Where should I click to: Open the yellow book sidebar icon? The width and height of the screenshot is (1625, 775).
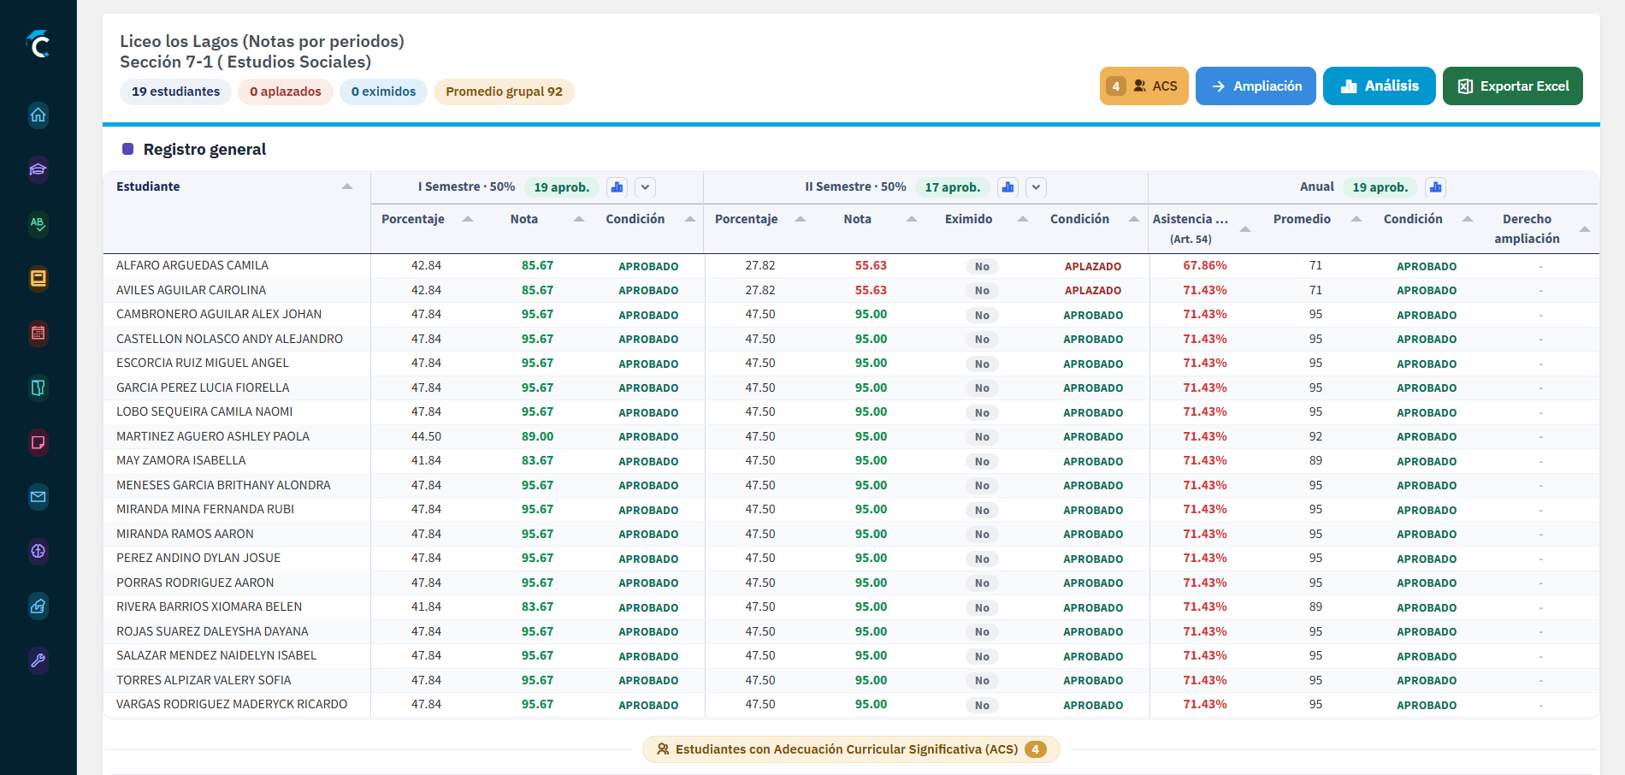click(38, 278)
